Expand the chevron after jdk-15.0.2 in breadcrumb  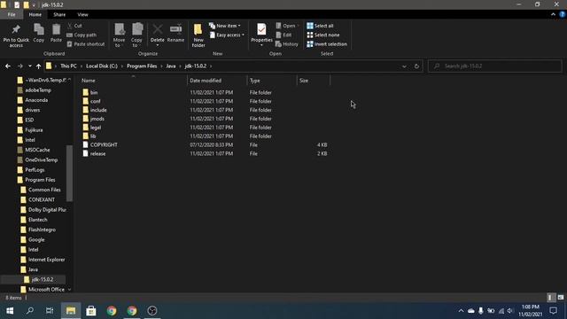click(211, 66)
